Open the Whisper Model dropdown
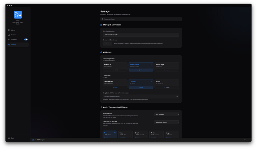This screenshot has height=149, width=257. point(166,114)
